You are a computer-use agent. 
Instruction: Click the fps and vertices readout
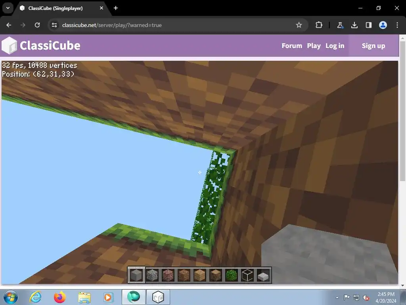(x=40, y=65)
